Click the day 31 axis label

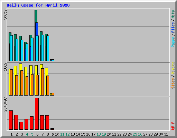166,134
